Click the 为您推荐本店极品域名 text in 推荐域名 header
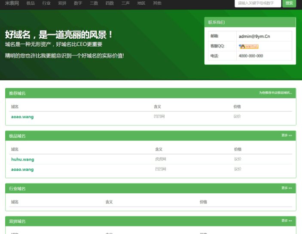The width and height of the screenshot is (302, 234). coord(275,93)
